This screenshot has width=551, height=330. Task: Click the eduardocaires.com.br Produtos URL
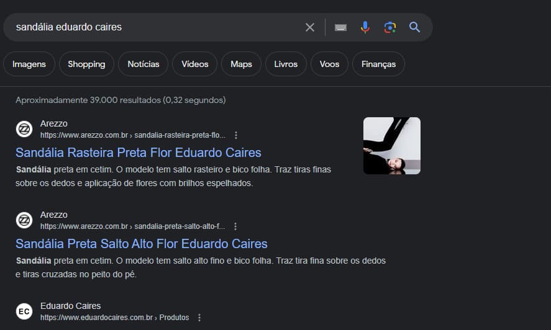click(x=114, y=318)
